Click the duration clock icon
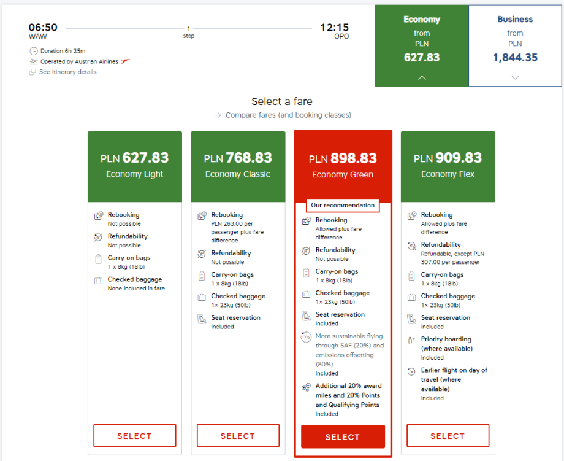This screenshot has width=564, height=461. [x=33, y=51]
